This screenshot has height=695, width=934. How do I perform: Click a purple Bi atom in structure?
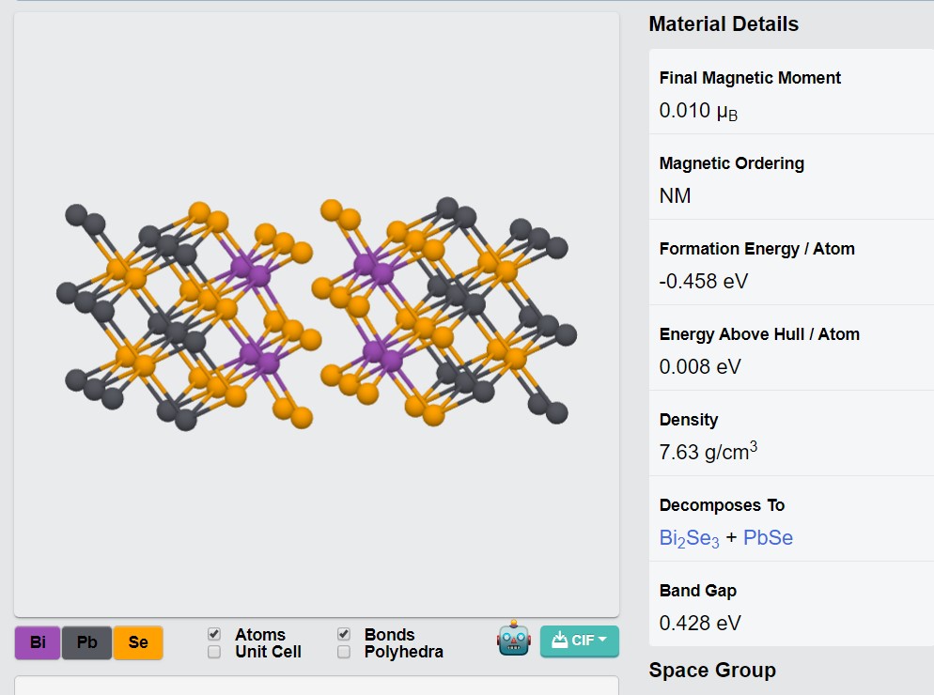click(259, 276)
